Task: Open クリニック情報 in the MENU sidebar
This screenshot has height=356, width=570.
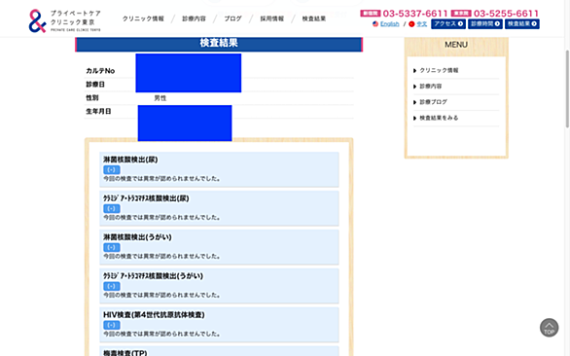Action: click(x=439, y=70)
